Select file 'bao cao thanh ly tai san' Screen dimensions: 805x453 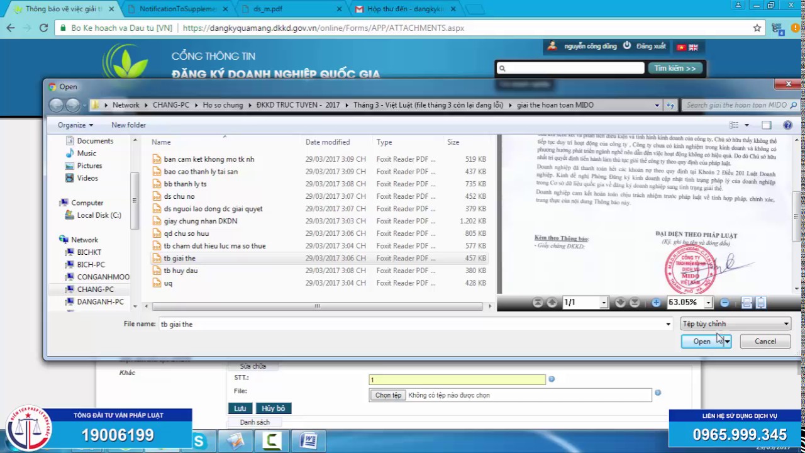click(x=201, y=172)
